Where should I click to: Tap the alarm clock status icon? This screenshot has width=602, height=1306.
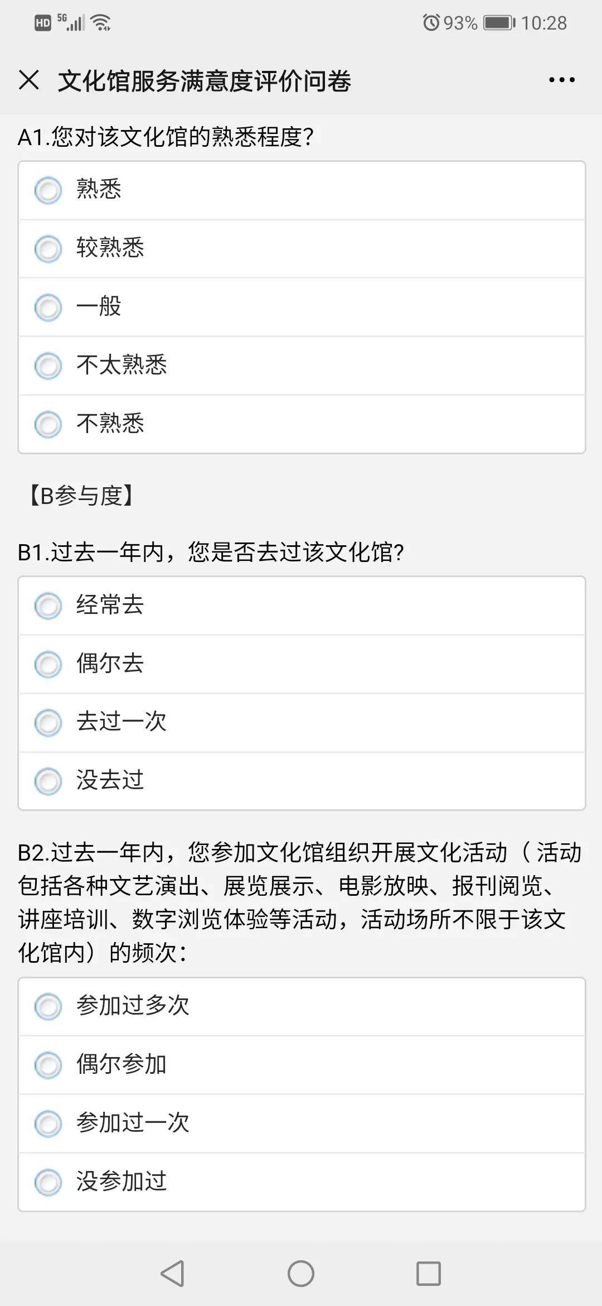coord(431,23)
